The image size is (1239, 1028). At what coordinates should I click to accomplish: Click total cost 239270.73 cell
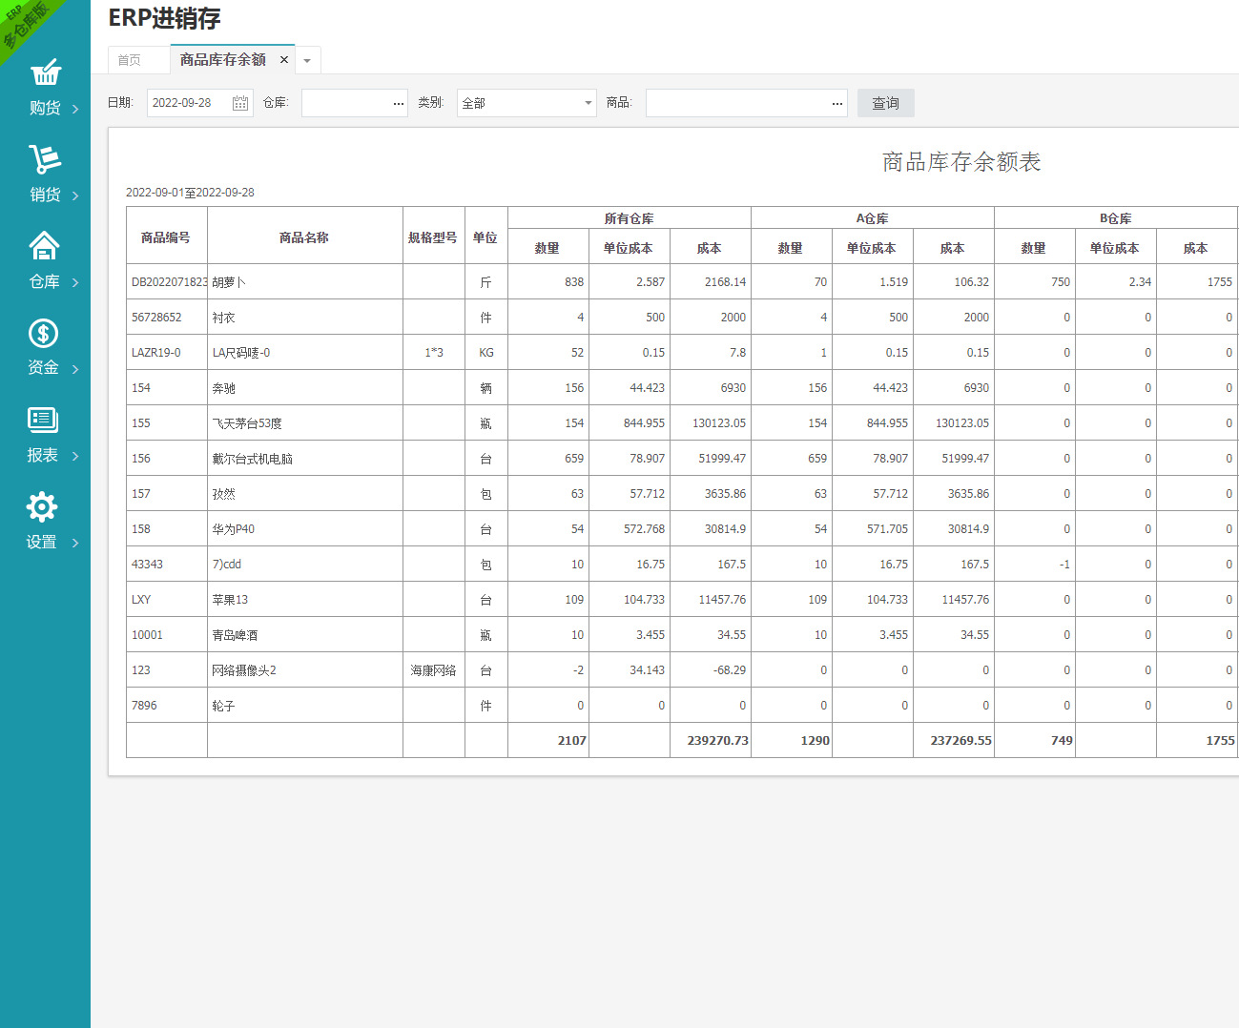(711, 741)
